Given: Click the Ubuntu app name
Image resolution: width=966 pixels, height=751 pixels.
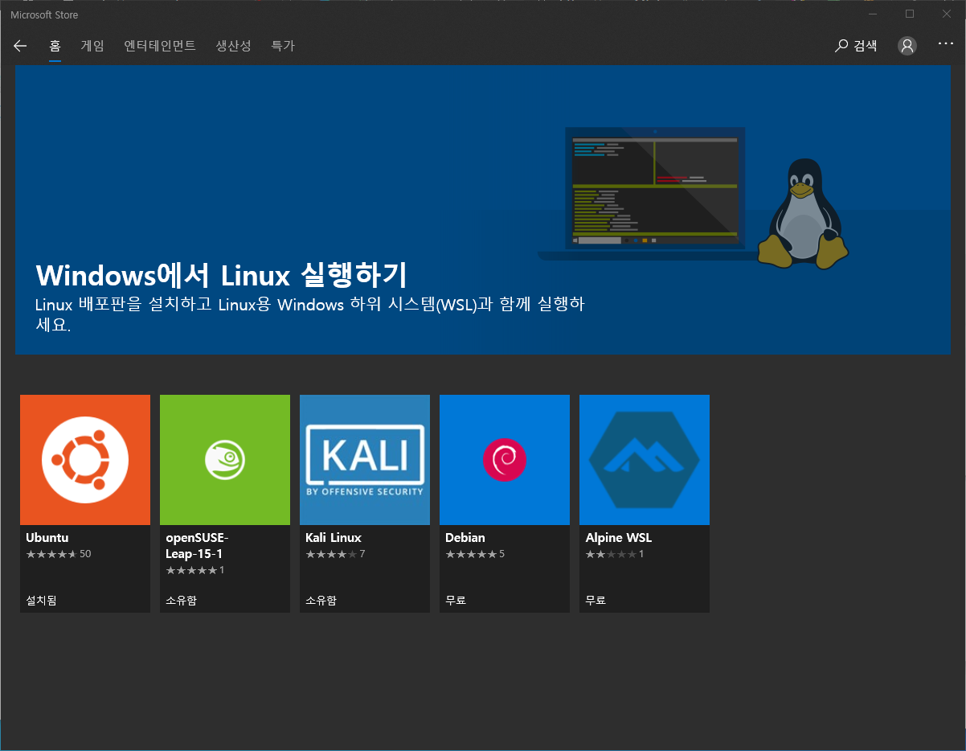Looking at the screenshot, I should click(x=47, y=537).
